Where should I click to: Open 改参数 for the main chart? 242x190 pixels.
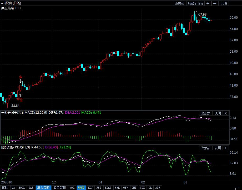(180, 3)
